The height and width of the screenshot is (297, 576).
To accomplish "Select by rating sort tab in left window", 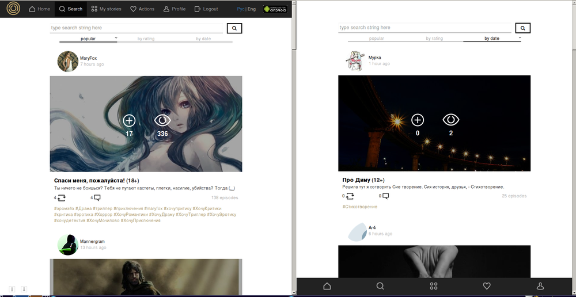I will 146,39.
